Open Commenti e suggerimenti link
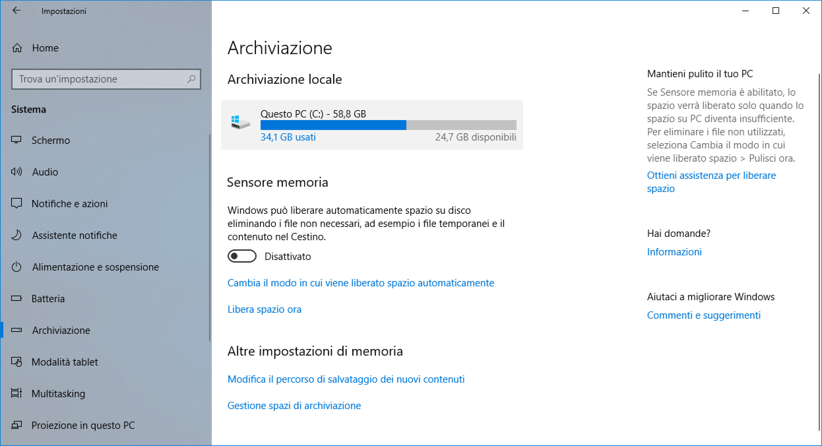The width and height of the screenshot is (822, 446). (704, 315)
